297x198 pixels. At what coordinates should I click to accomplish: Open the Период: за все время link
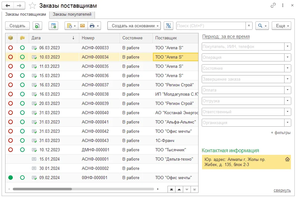(226, 36)
